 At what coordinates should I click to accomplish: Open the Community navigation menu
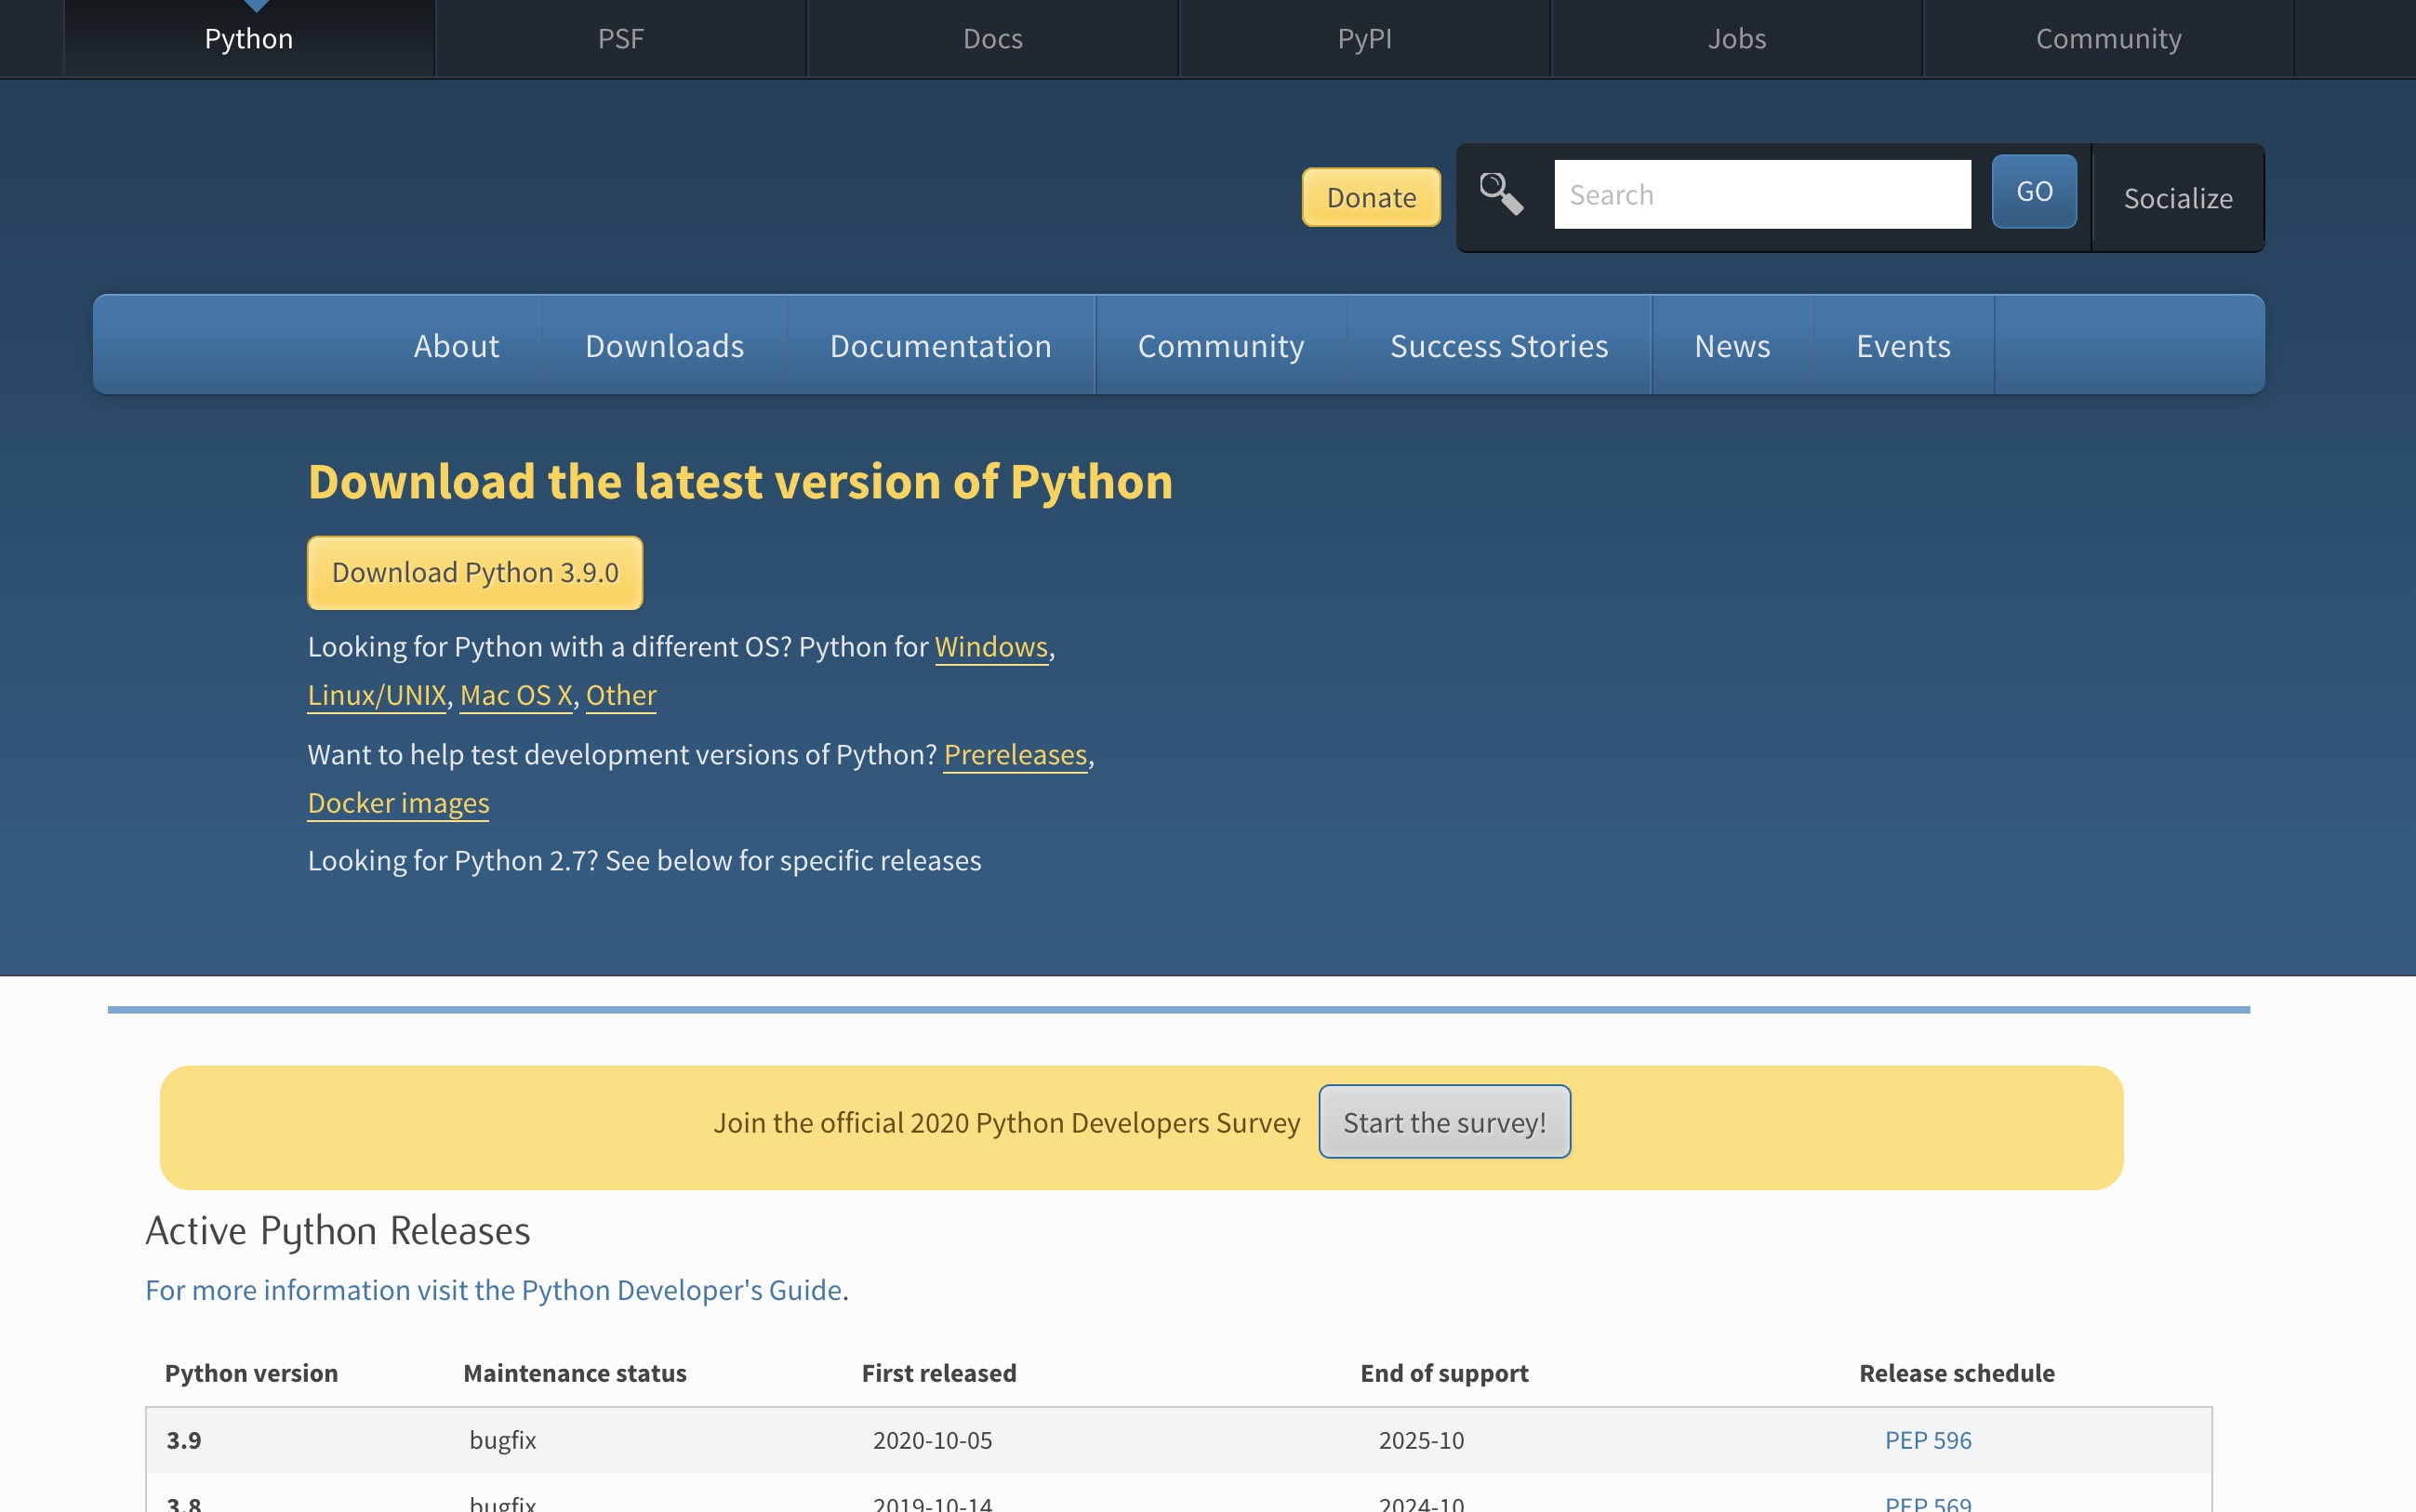(x=1220, y=345)
